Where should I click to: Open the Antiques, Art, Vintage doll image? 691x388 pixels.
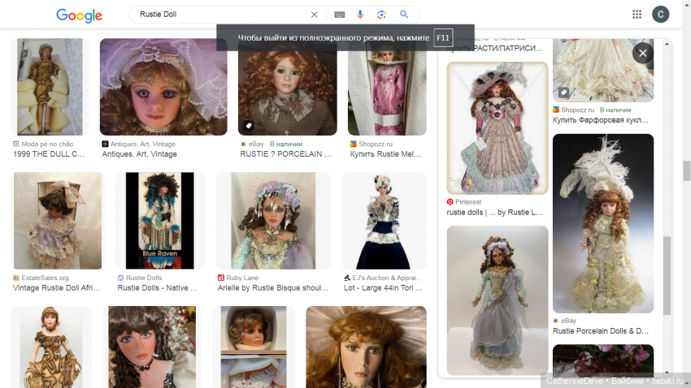[152, 87]
